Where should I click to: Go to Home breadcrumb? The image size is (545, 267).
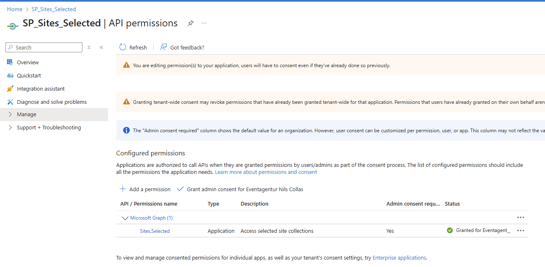pos(15,9)
